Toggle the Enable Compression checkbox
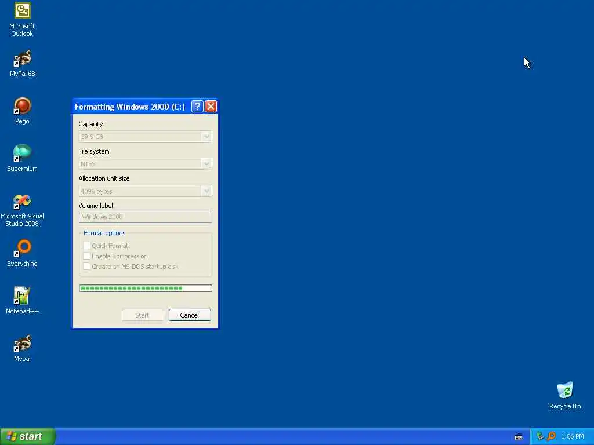 [x=87, y=256]
